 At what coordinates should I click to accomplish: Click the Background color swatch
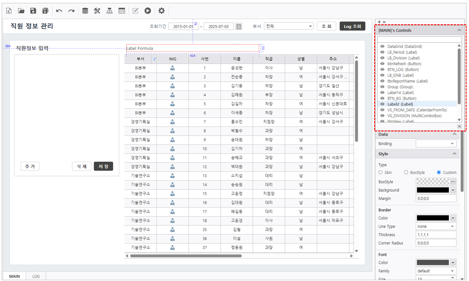coord(433,190)
